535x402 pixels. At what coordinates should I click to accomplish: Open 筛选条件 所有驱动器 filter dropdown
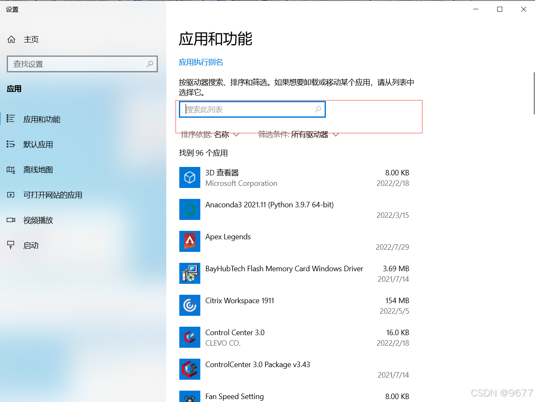[299, 135]
